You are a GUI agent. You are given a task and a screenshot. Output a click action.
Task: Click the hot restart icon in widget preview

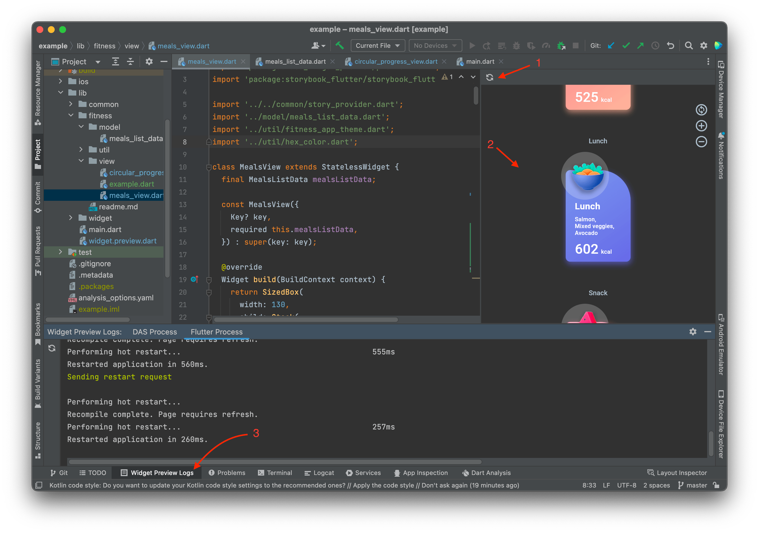[490, 77]
